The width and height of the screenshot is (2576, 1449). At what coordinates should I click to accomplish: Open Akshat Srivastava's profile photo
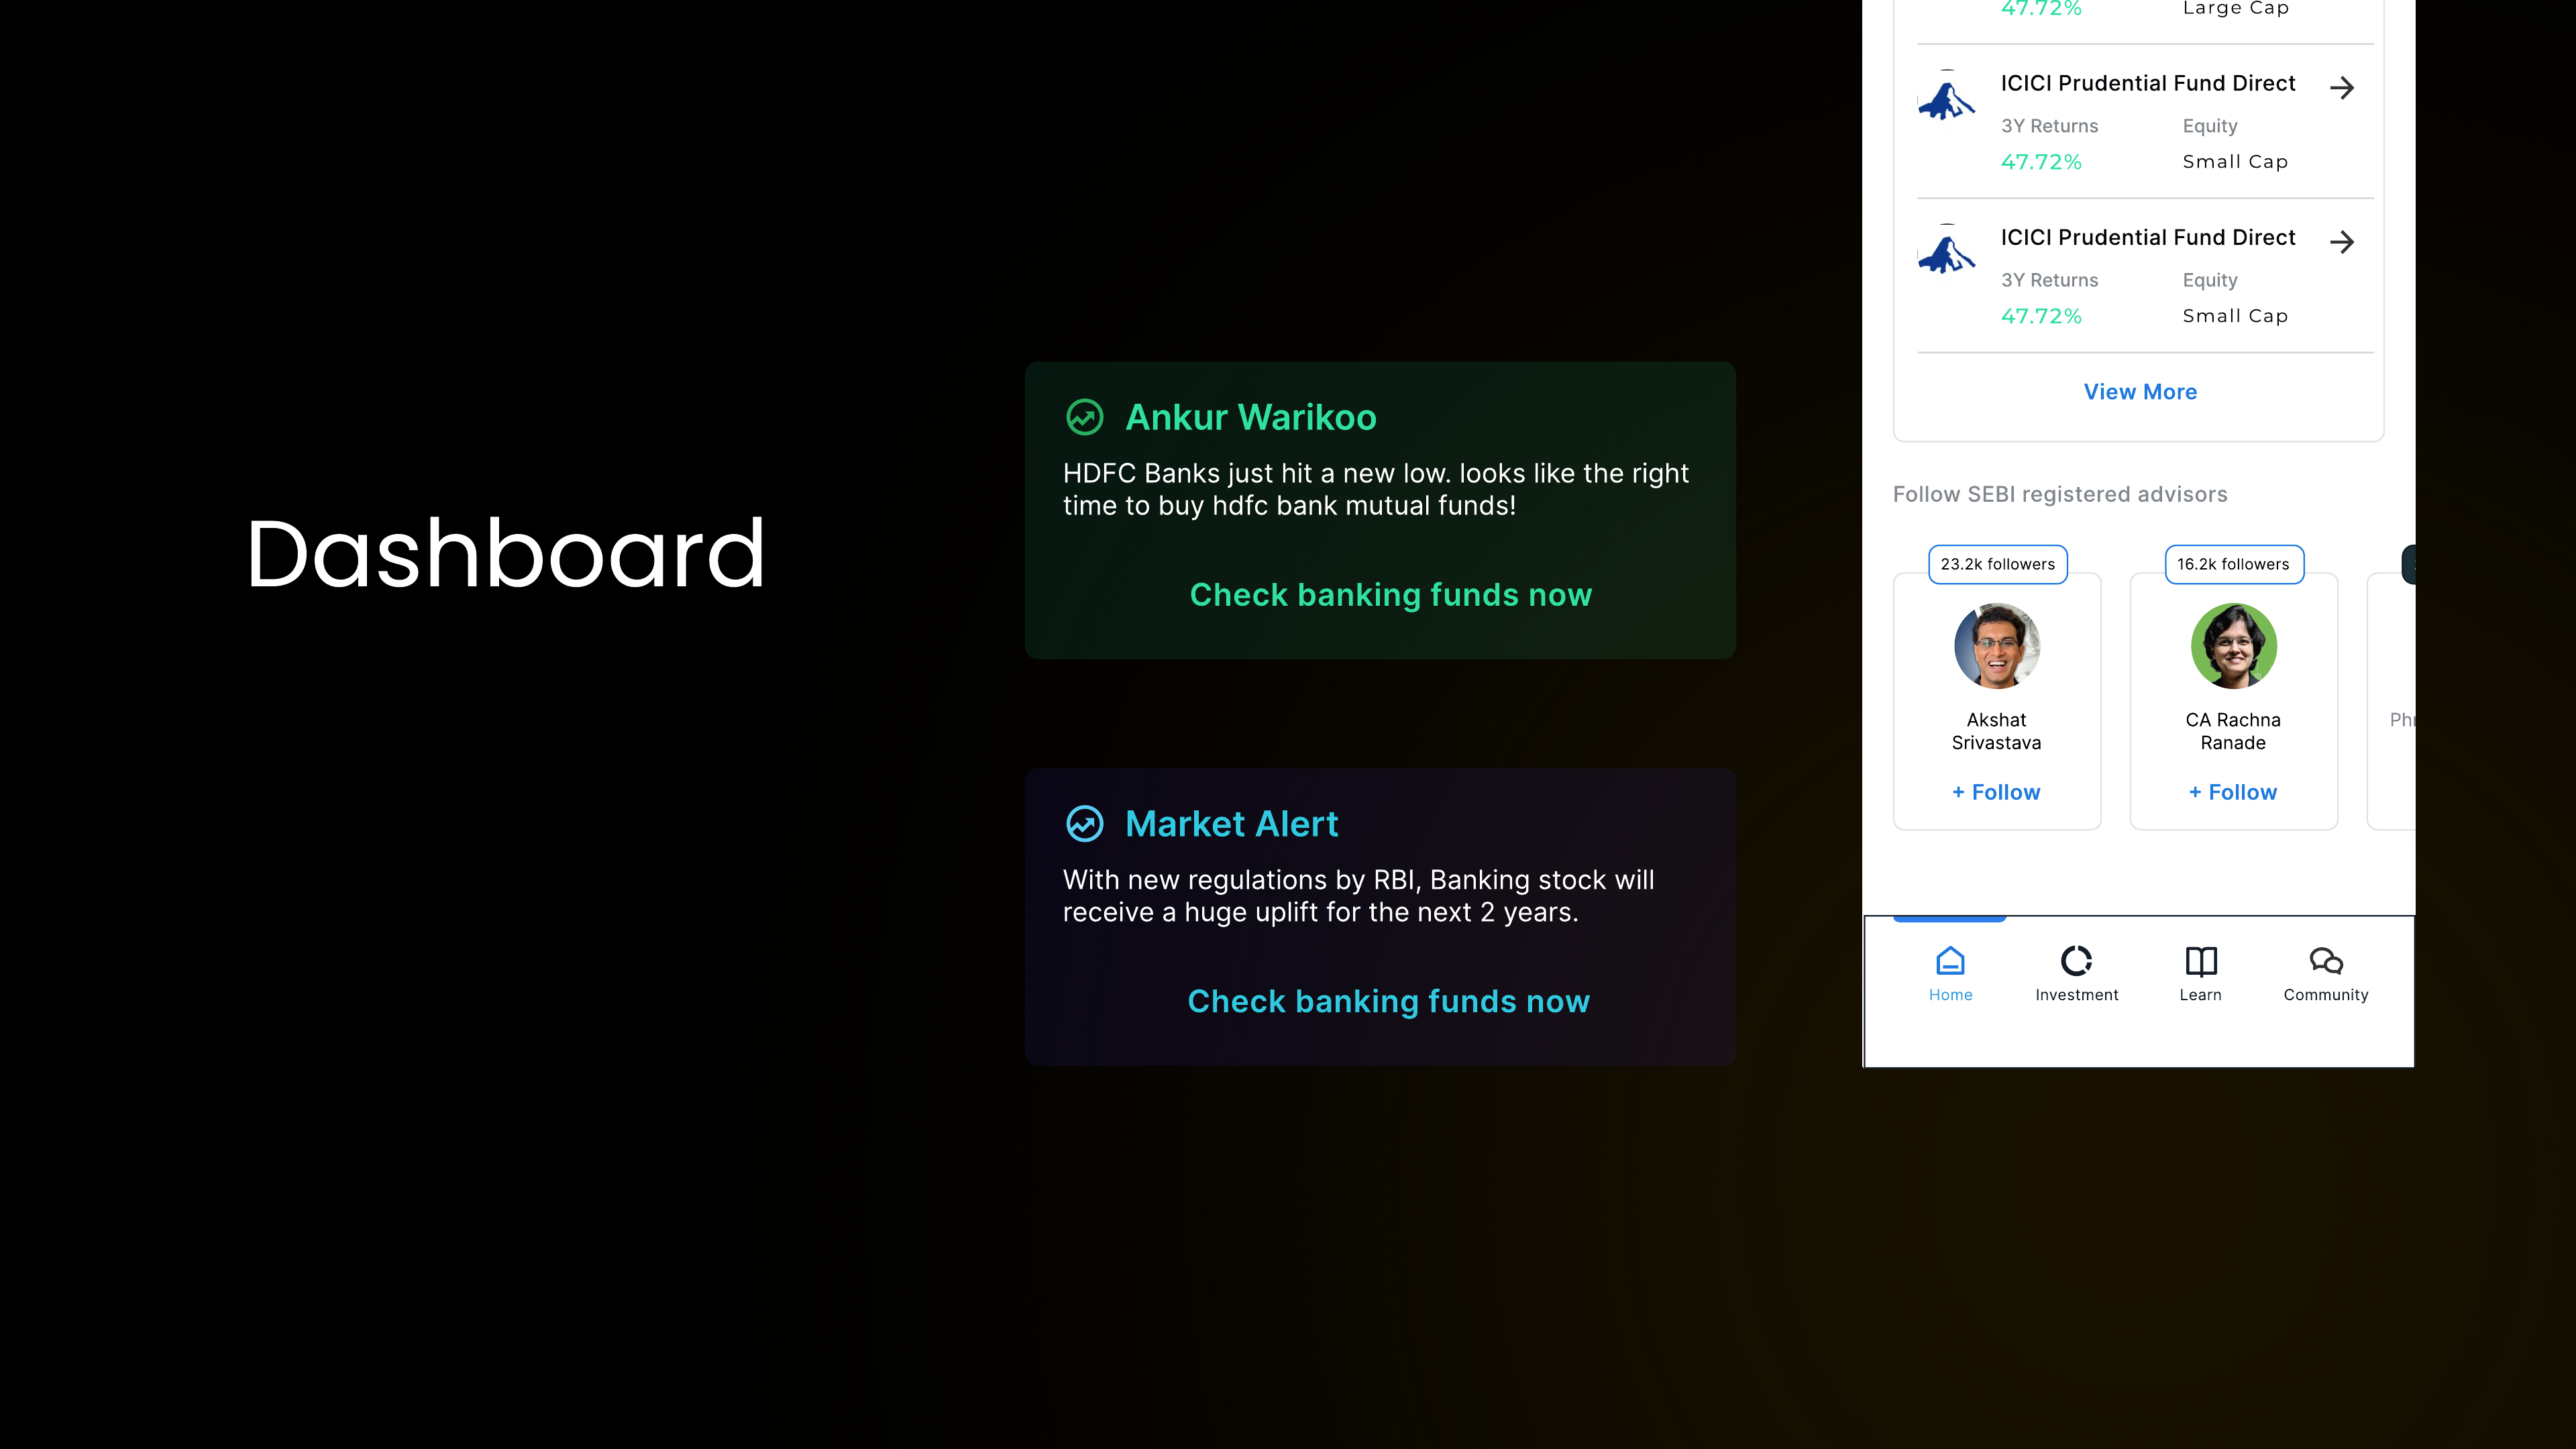coord(1997,646)
